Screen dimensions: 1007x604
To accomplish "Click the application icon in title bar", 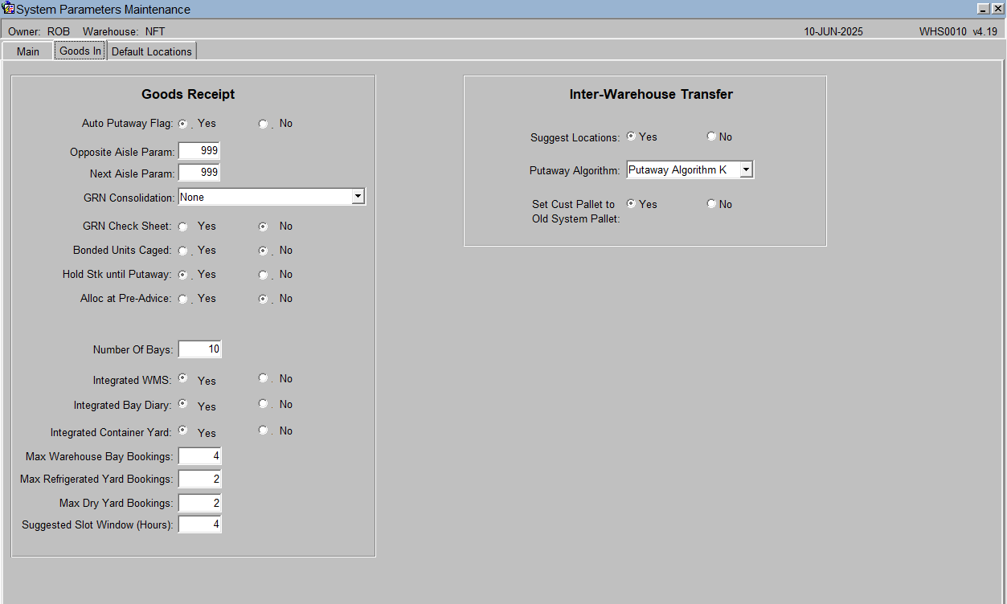I will (x=9, y=9).
